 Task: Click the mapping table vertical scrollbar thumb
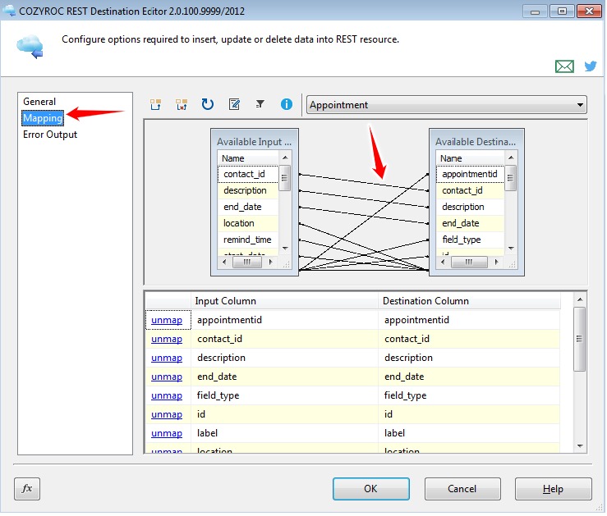(580, 340)
